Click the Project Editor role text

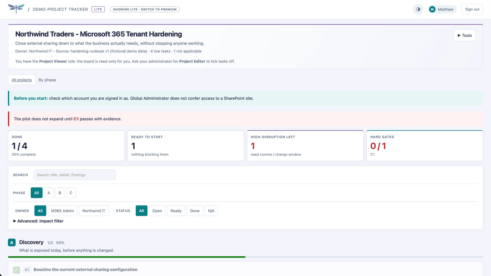click(192, 61)
